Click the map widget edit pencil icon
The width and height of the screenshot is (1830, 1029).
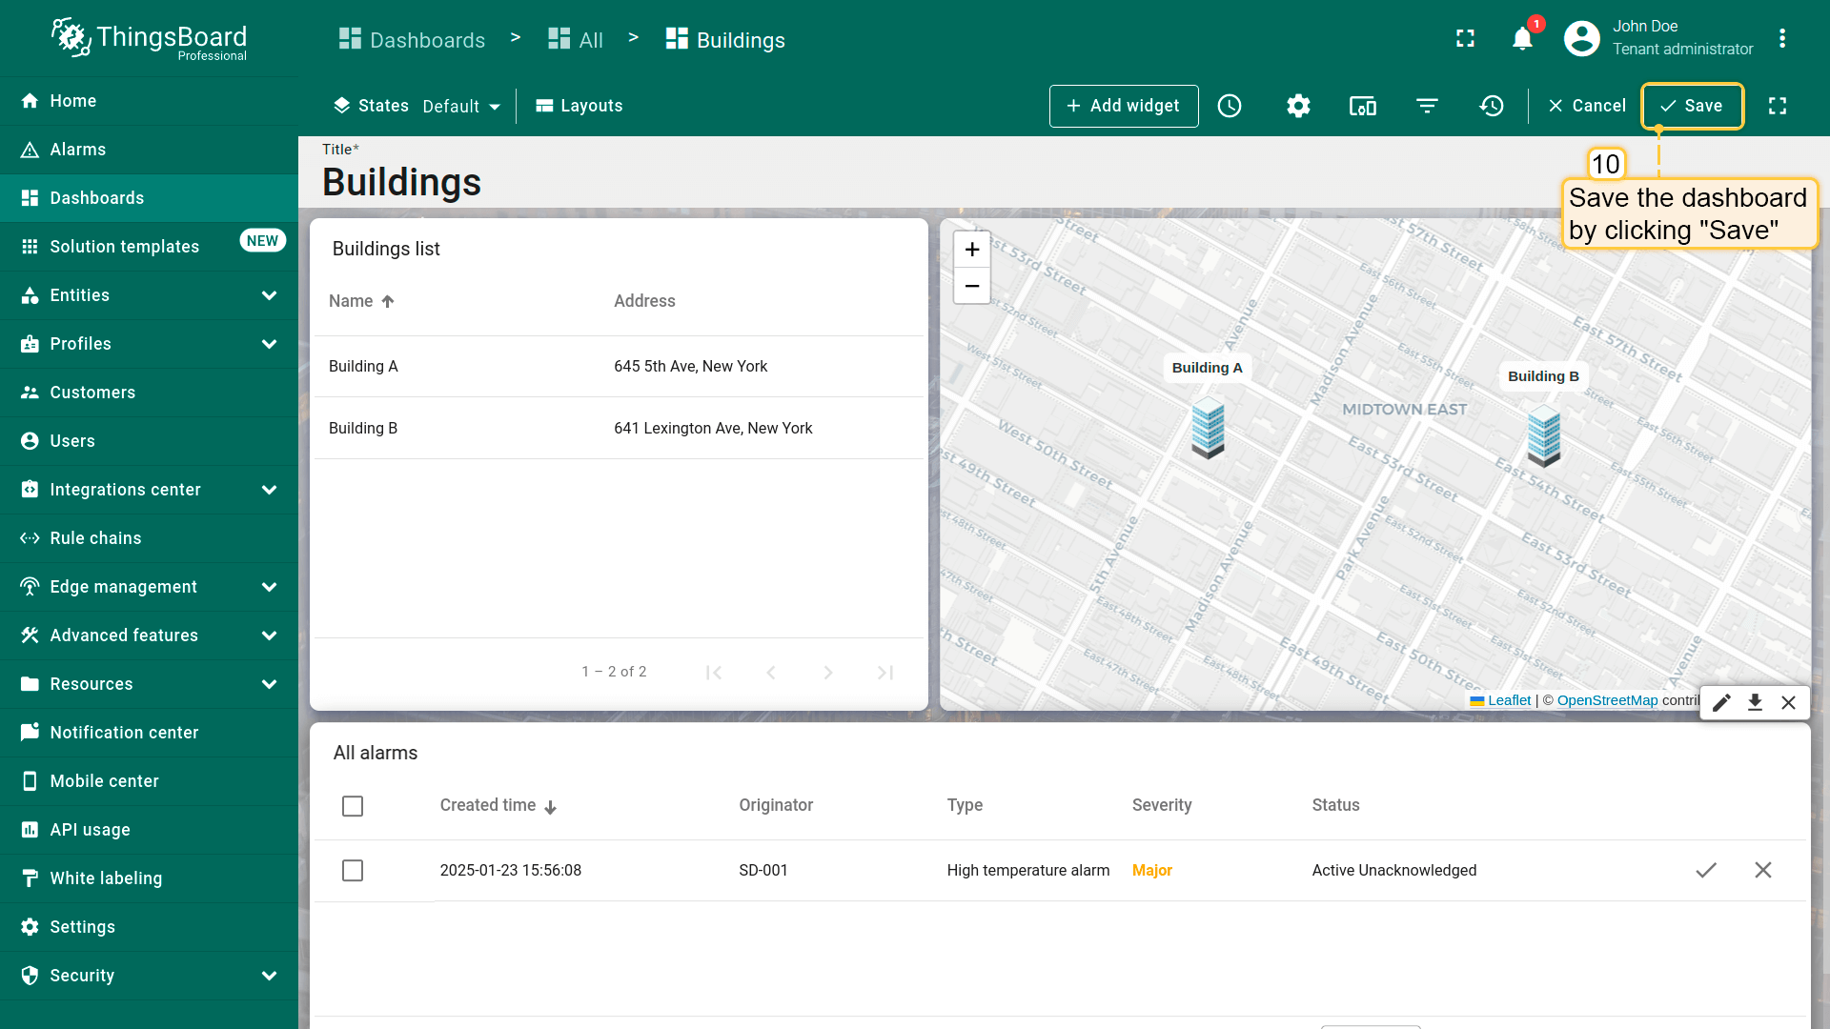coord(1721,703)
